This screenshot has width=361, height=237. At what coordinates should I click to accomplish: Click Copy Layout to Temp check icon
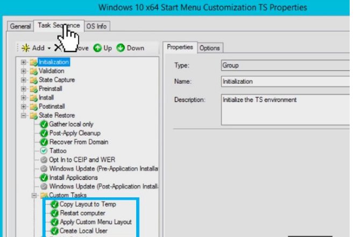54,204
